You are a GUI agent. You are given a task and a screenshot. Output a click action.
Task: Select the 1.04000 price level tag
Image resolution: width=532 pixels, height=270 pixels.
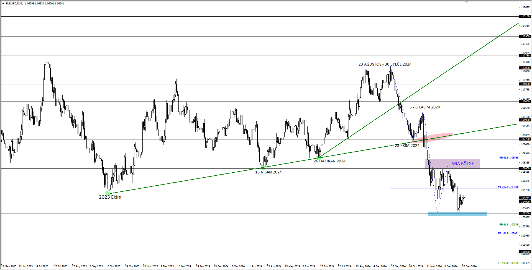525,202
